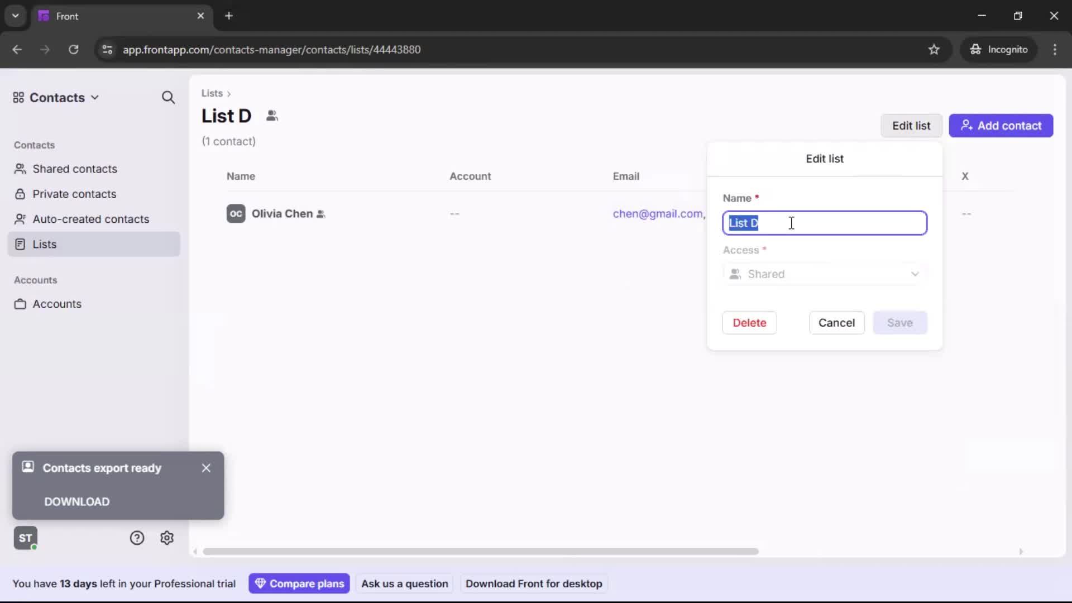The width and height of the screenshot is (1072, 603).
Task: Click inside the list Name input field
Action: click(825, 223)
